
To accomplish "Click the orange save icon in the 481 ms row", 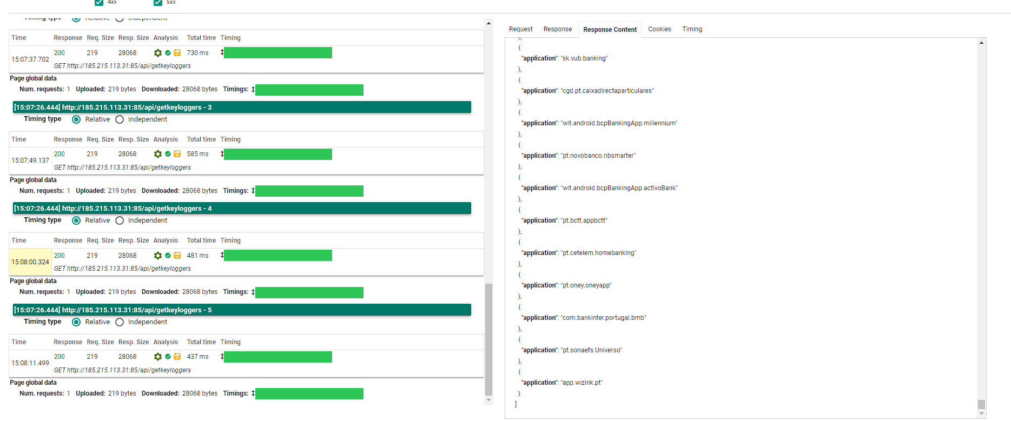I will pyautogui.click(x=177, y=256).
